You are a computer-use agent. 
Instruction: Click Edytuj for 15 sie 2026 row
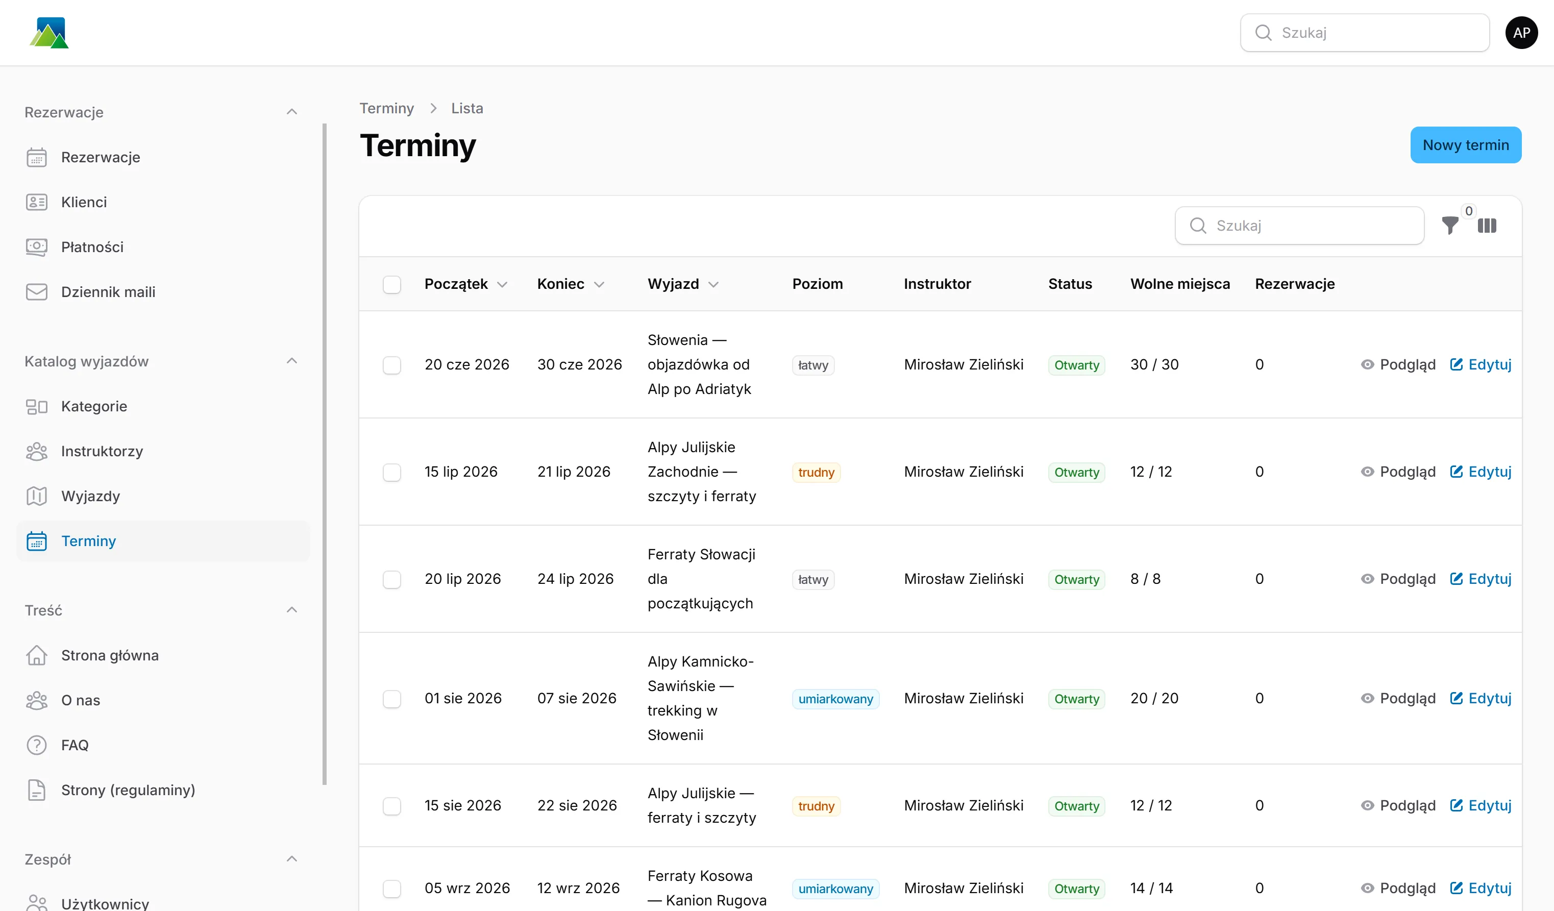click(1481, 805)
